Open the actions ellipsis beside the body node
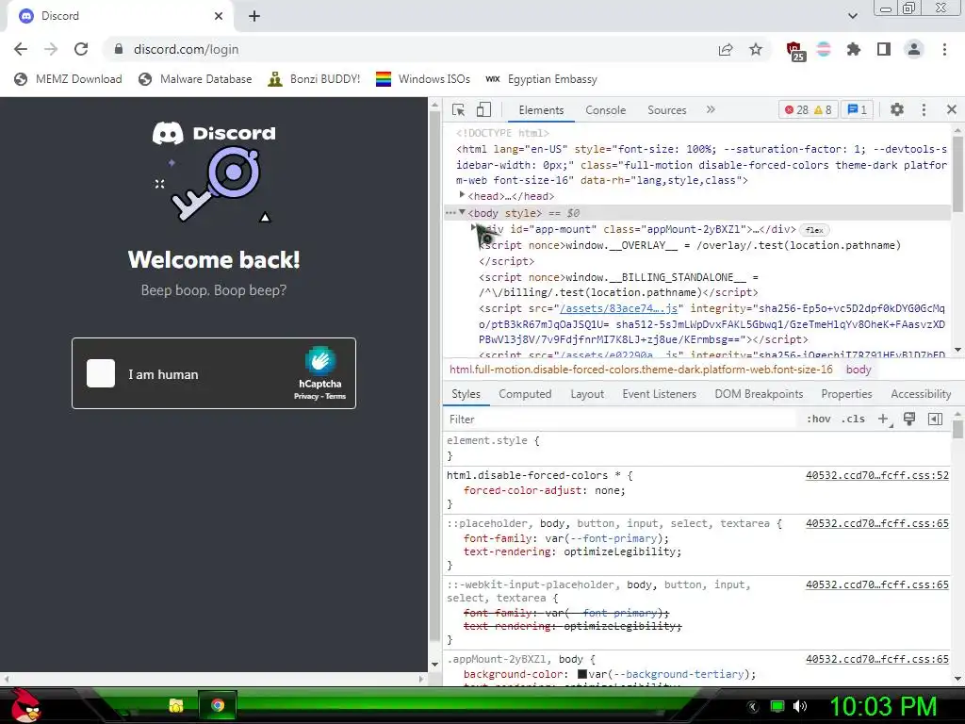 (x=450, y=213)
